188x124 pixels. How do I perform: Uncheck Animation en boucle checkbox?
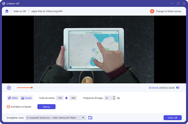pyautogui.click(x=8, y=107)
